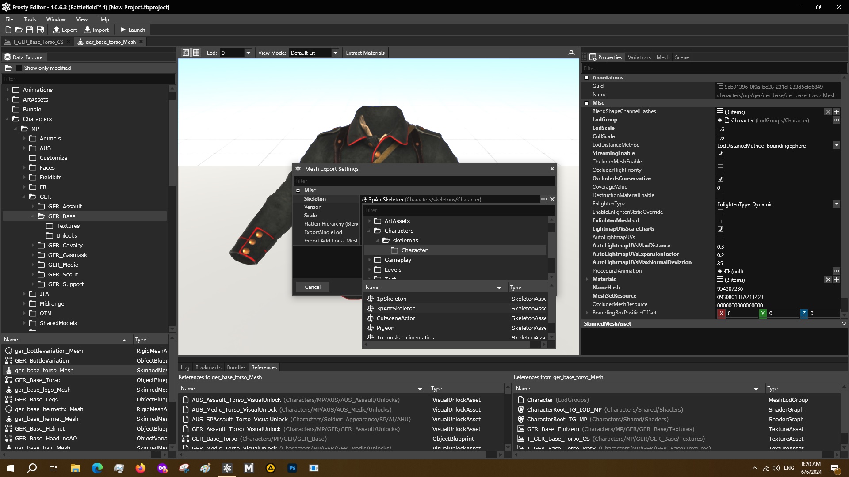Enable the Show only modified checkbox

(19, 68)
